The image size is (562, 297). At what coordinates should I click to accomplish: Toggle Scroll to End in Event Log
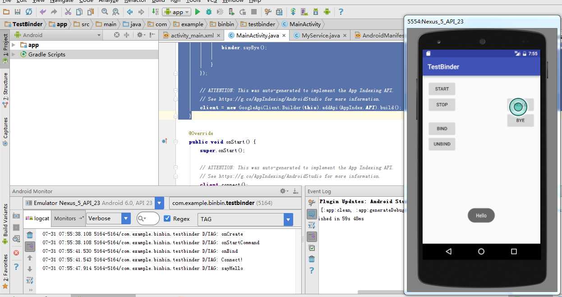pos(312,237)
